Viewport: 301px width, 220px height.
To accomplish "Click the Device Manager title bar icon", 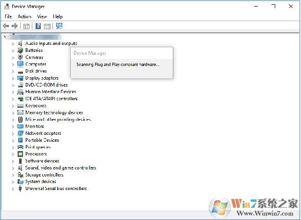I will [x=7, y=7].
